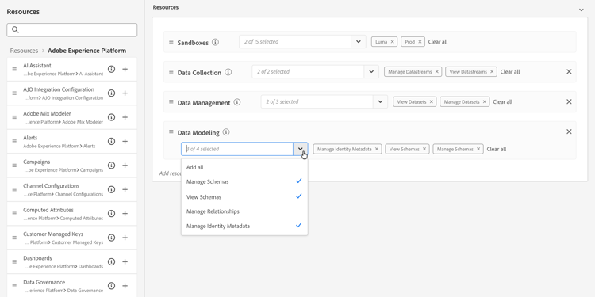The image size is (595, 297).
Task: Clear all Data Collection selections
Action: click(510, 72)
